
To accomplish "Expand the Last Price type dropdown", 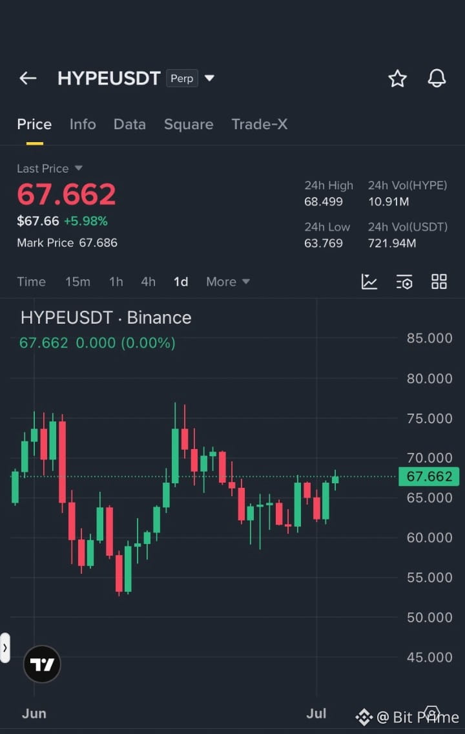I will coord(78,168).
